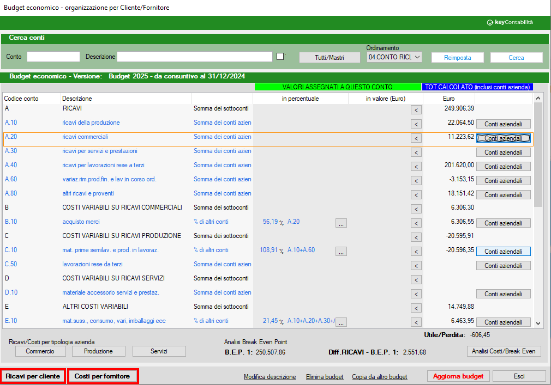Image resolution: width=551 pixels, height=385 pixels.
Task: Click the '<' arrow for ricavi per servizi
Action: point(416,152)
